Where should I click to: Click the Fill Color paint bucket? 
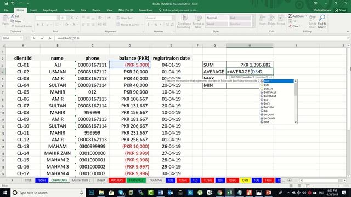[66, 25]
